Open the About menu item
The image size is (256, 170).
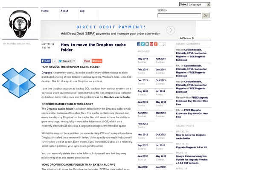click(x=64, y=11)
